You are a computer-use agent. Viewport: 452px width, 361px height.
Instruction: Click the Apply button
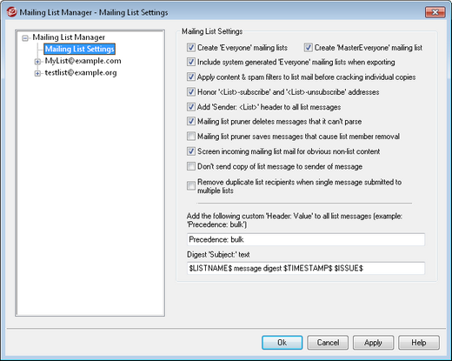373,343
